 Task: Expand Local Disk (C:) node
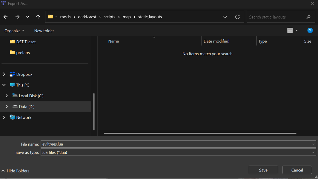[7, 96]
